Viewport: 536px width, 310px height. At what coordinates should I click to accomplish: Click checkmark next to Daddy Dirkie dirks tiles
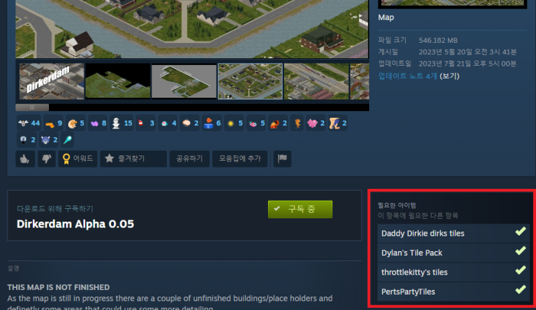pyautogui.click(x=521, y=232)
